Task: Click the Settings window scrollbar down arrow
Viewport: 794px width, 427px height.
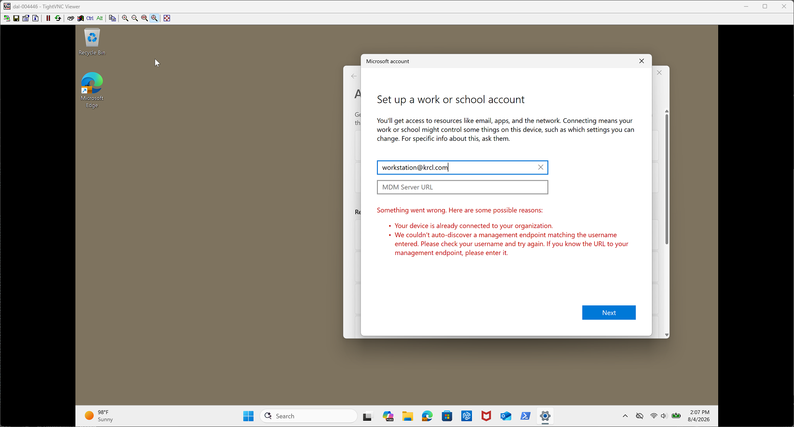Action: point(667,335)
